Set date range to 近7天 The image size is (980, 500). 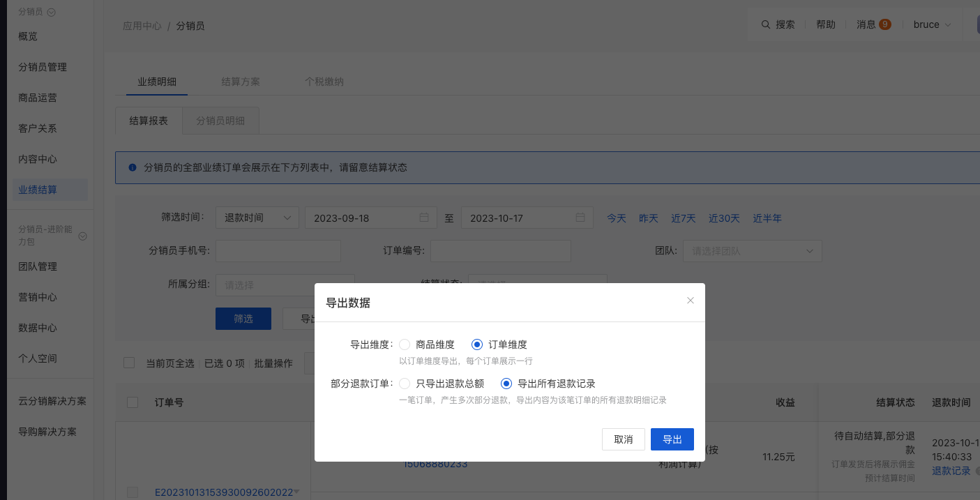(x=684, y=218)
